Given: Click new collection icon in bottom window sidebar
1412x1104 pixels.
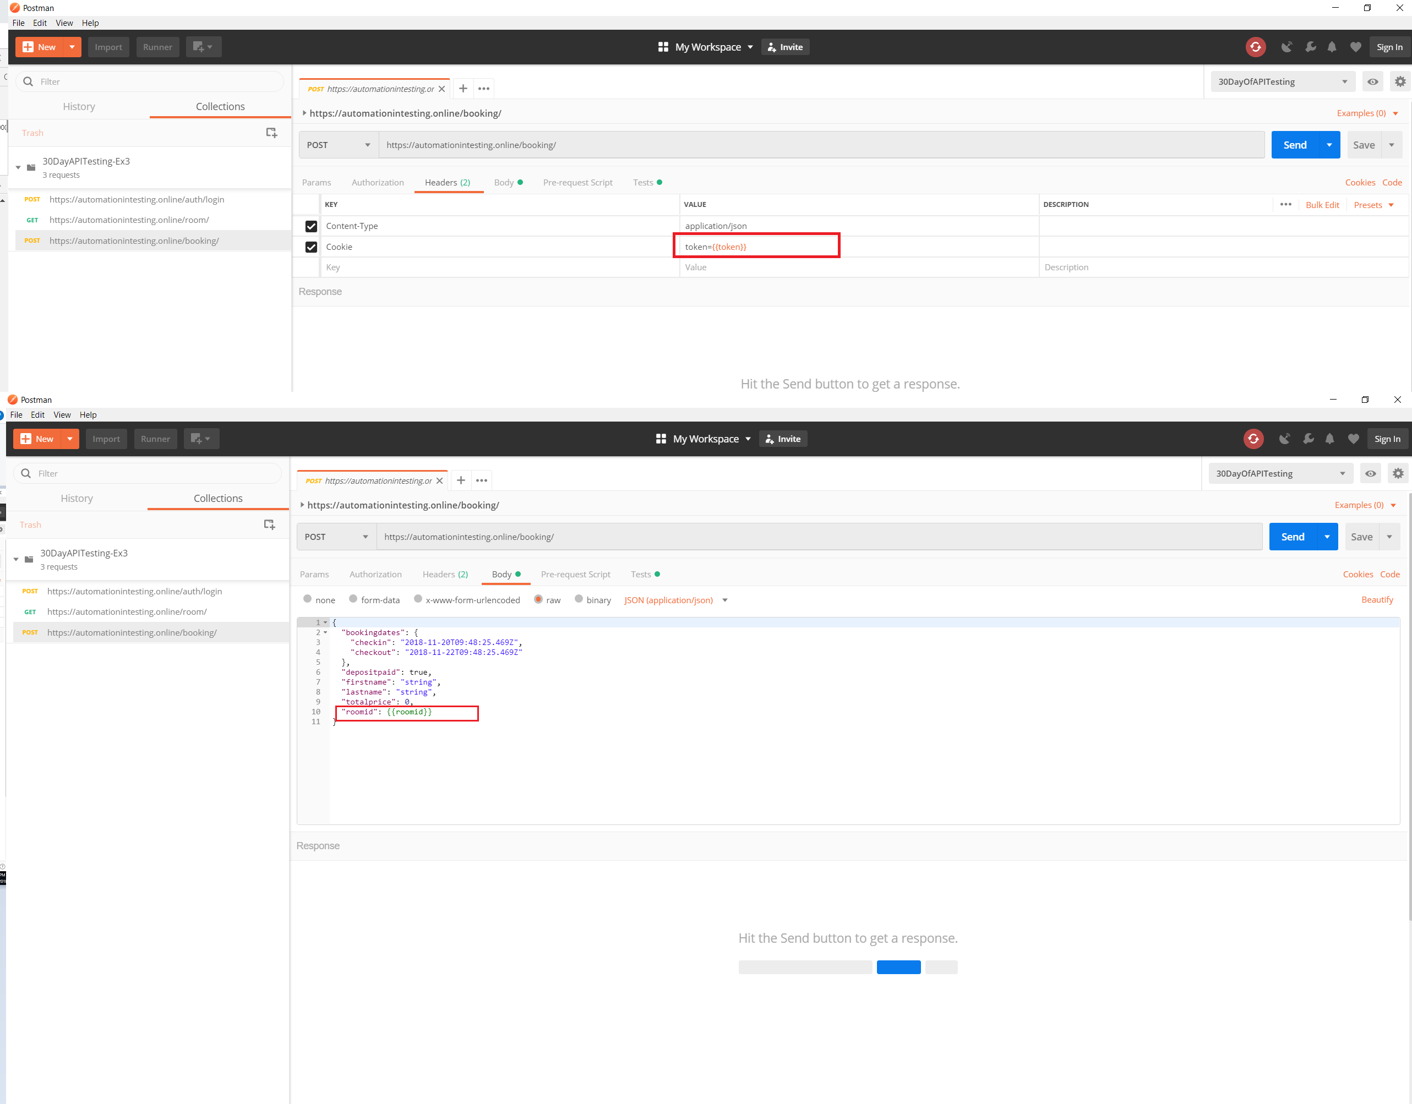Looking at the screenshot, I should click(270, 524).
